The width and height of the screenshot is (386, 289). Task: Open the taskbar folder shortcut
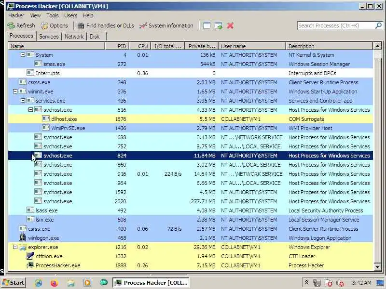click(x=70, y=283)
